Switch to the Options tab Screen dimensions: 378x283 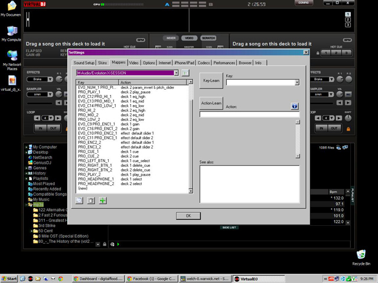point(149,63)
